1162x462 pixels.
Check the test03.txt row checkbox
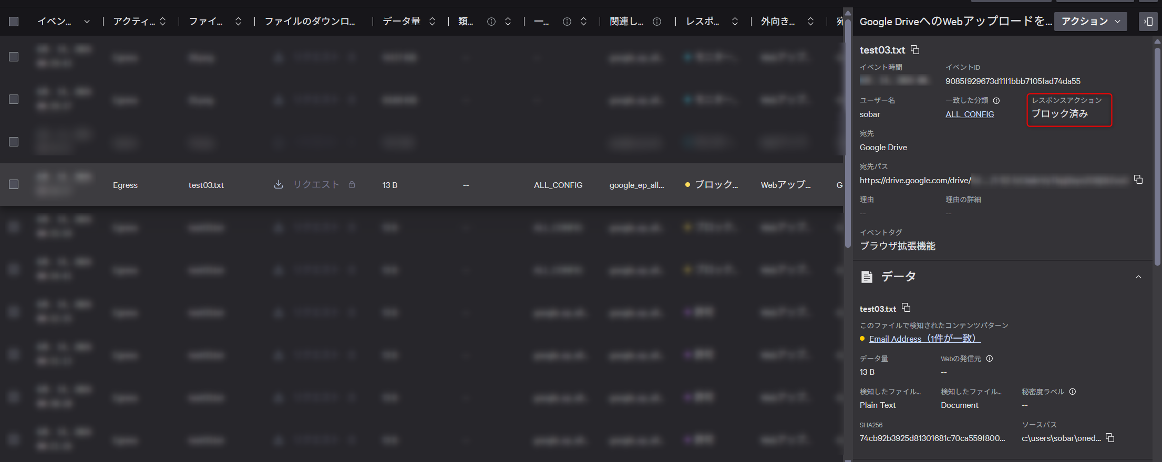click(14, 184)
